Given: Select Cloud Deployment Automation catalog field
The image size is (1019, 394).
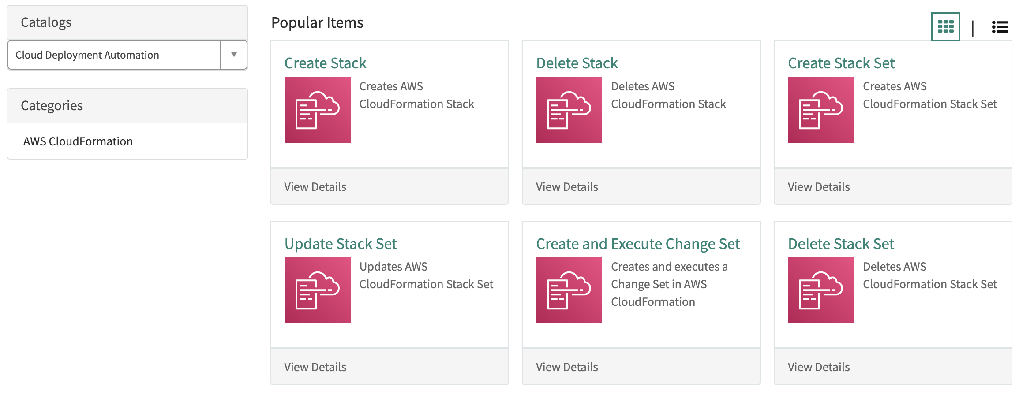Looking at the screenshot, I should click(x=127, y=55).
